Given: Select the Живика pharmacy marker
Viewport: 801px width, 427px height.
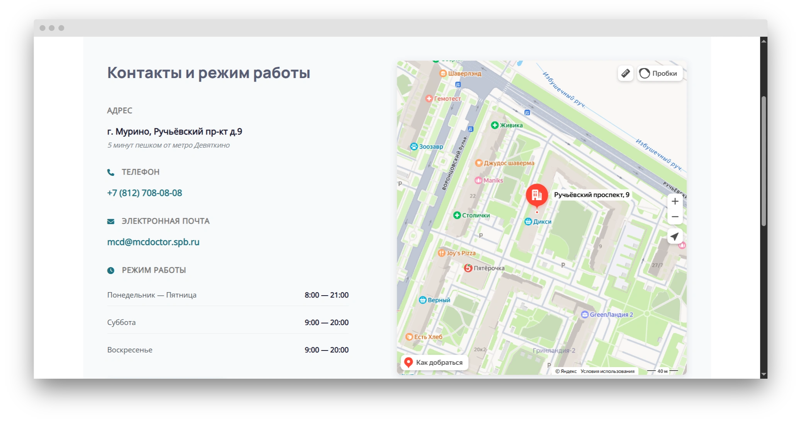Looking at the screenshot, I should pyautogui.click(x=507, y=125).
